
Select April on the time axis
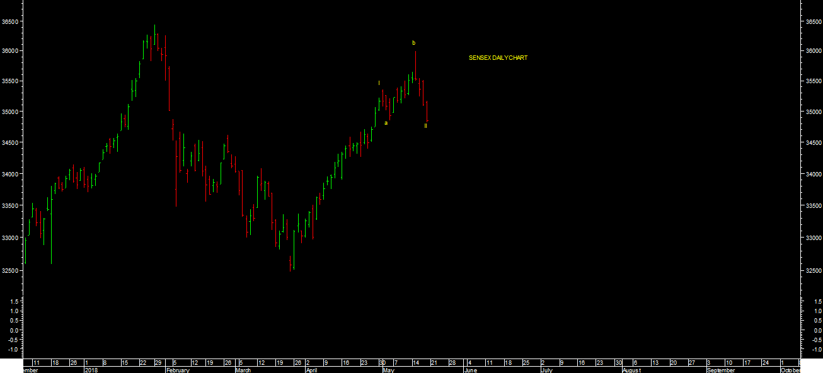pos(311,370)
